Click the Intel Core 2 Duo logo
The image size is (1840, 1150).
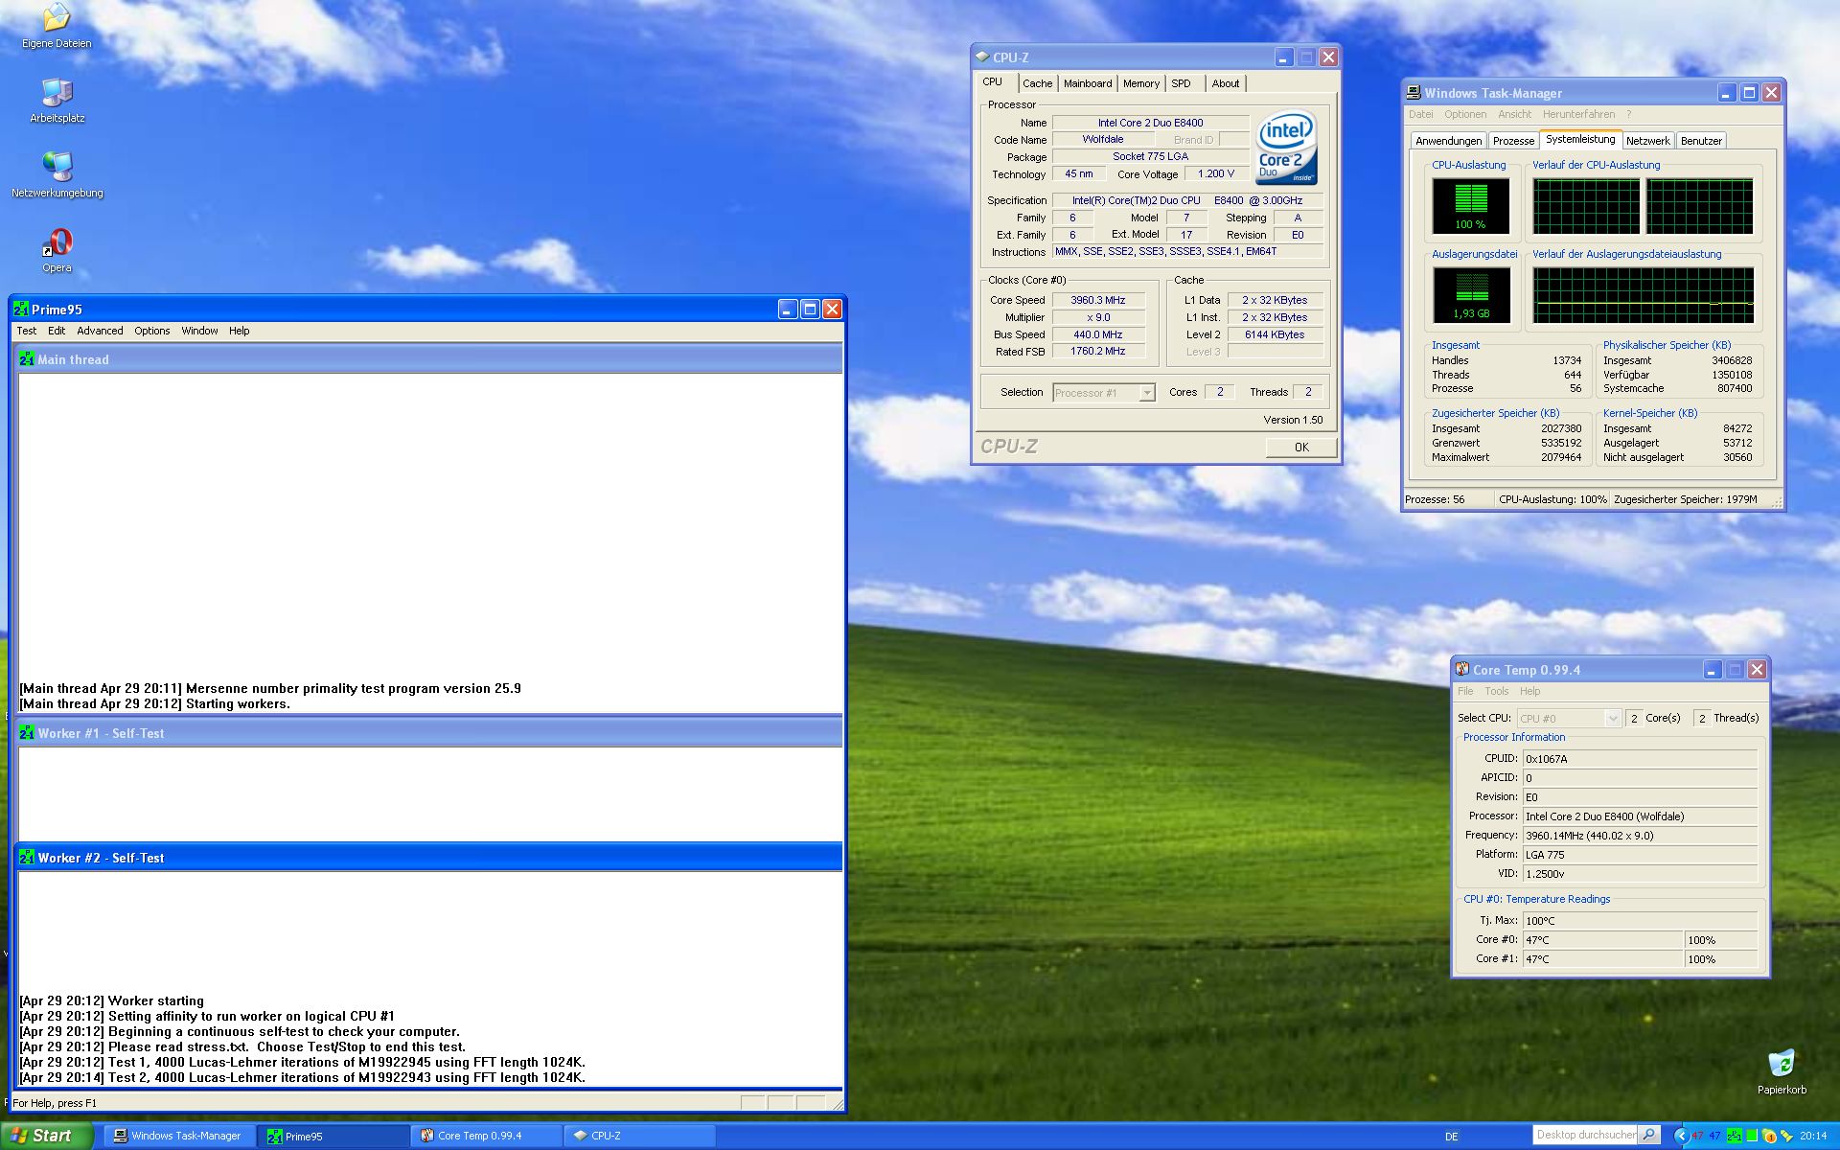1286,148
